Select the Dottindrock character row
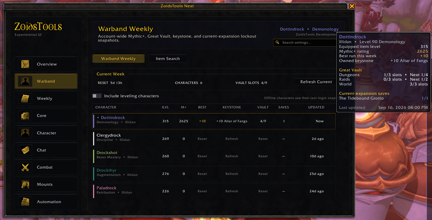432x220 pixels. 214,121
